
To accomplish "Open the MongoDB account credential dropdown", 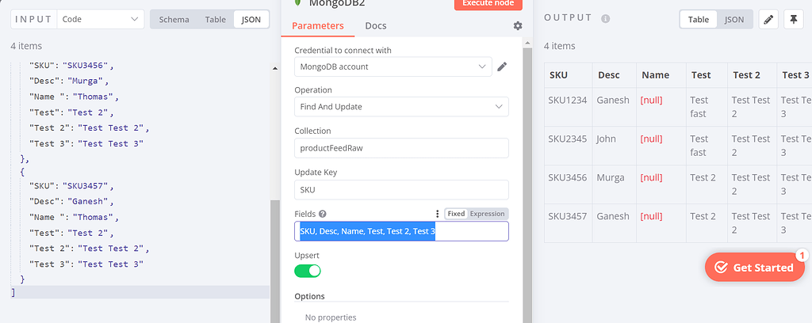I will pyautogui.click(x=393, y=67).
